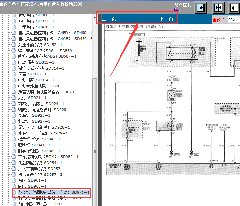
Task: Open 前雾灯 后雾灯 SD924-1
Action: (41, 104)
